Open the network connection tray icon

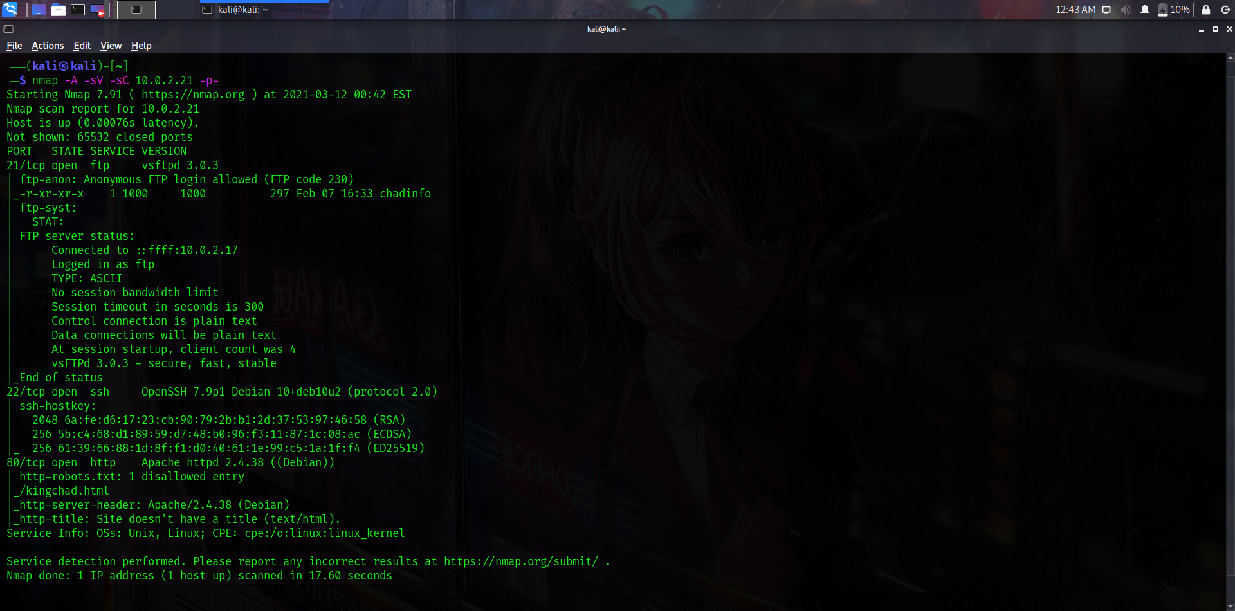(x=1106, y=10)
